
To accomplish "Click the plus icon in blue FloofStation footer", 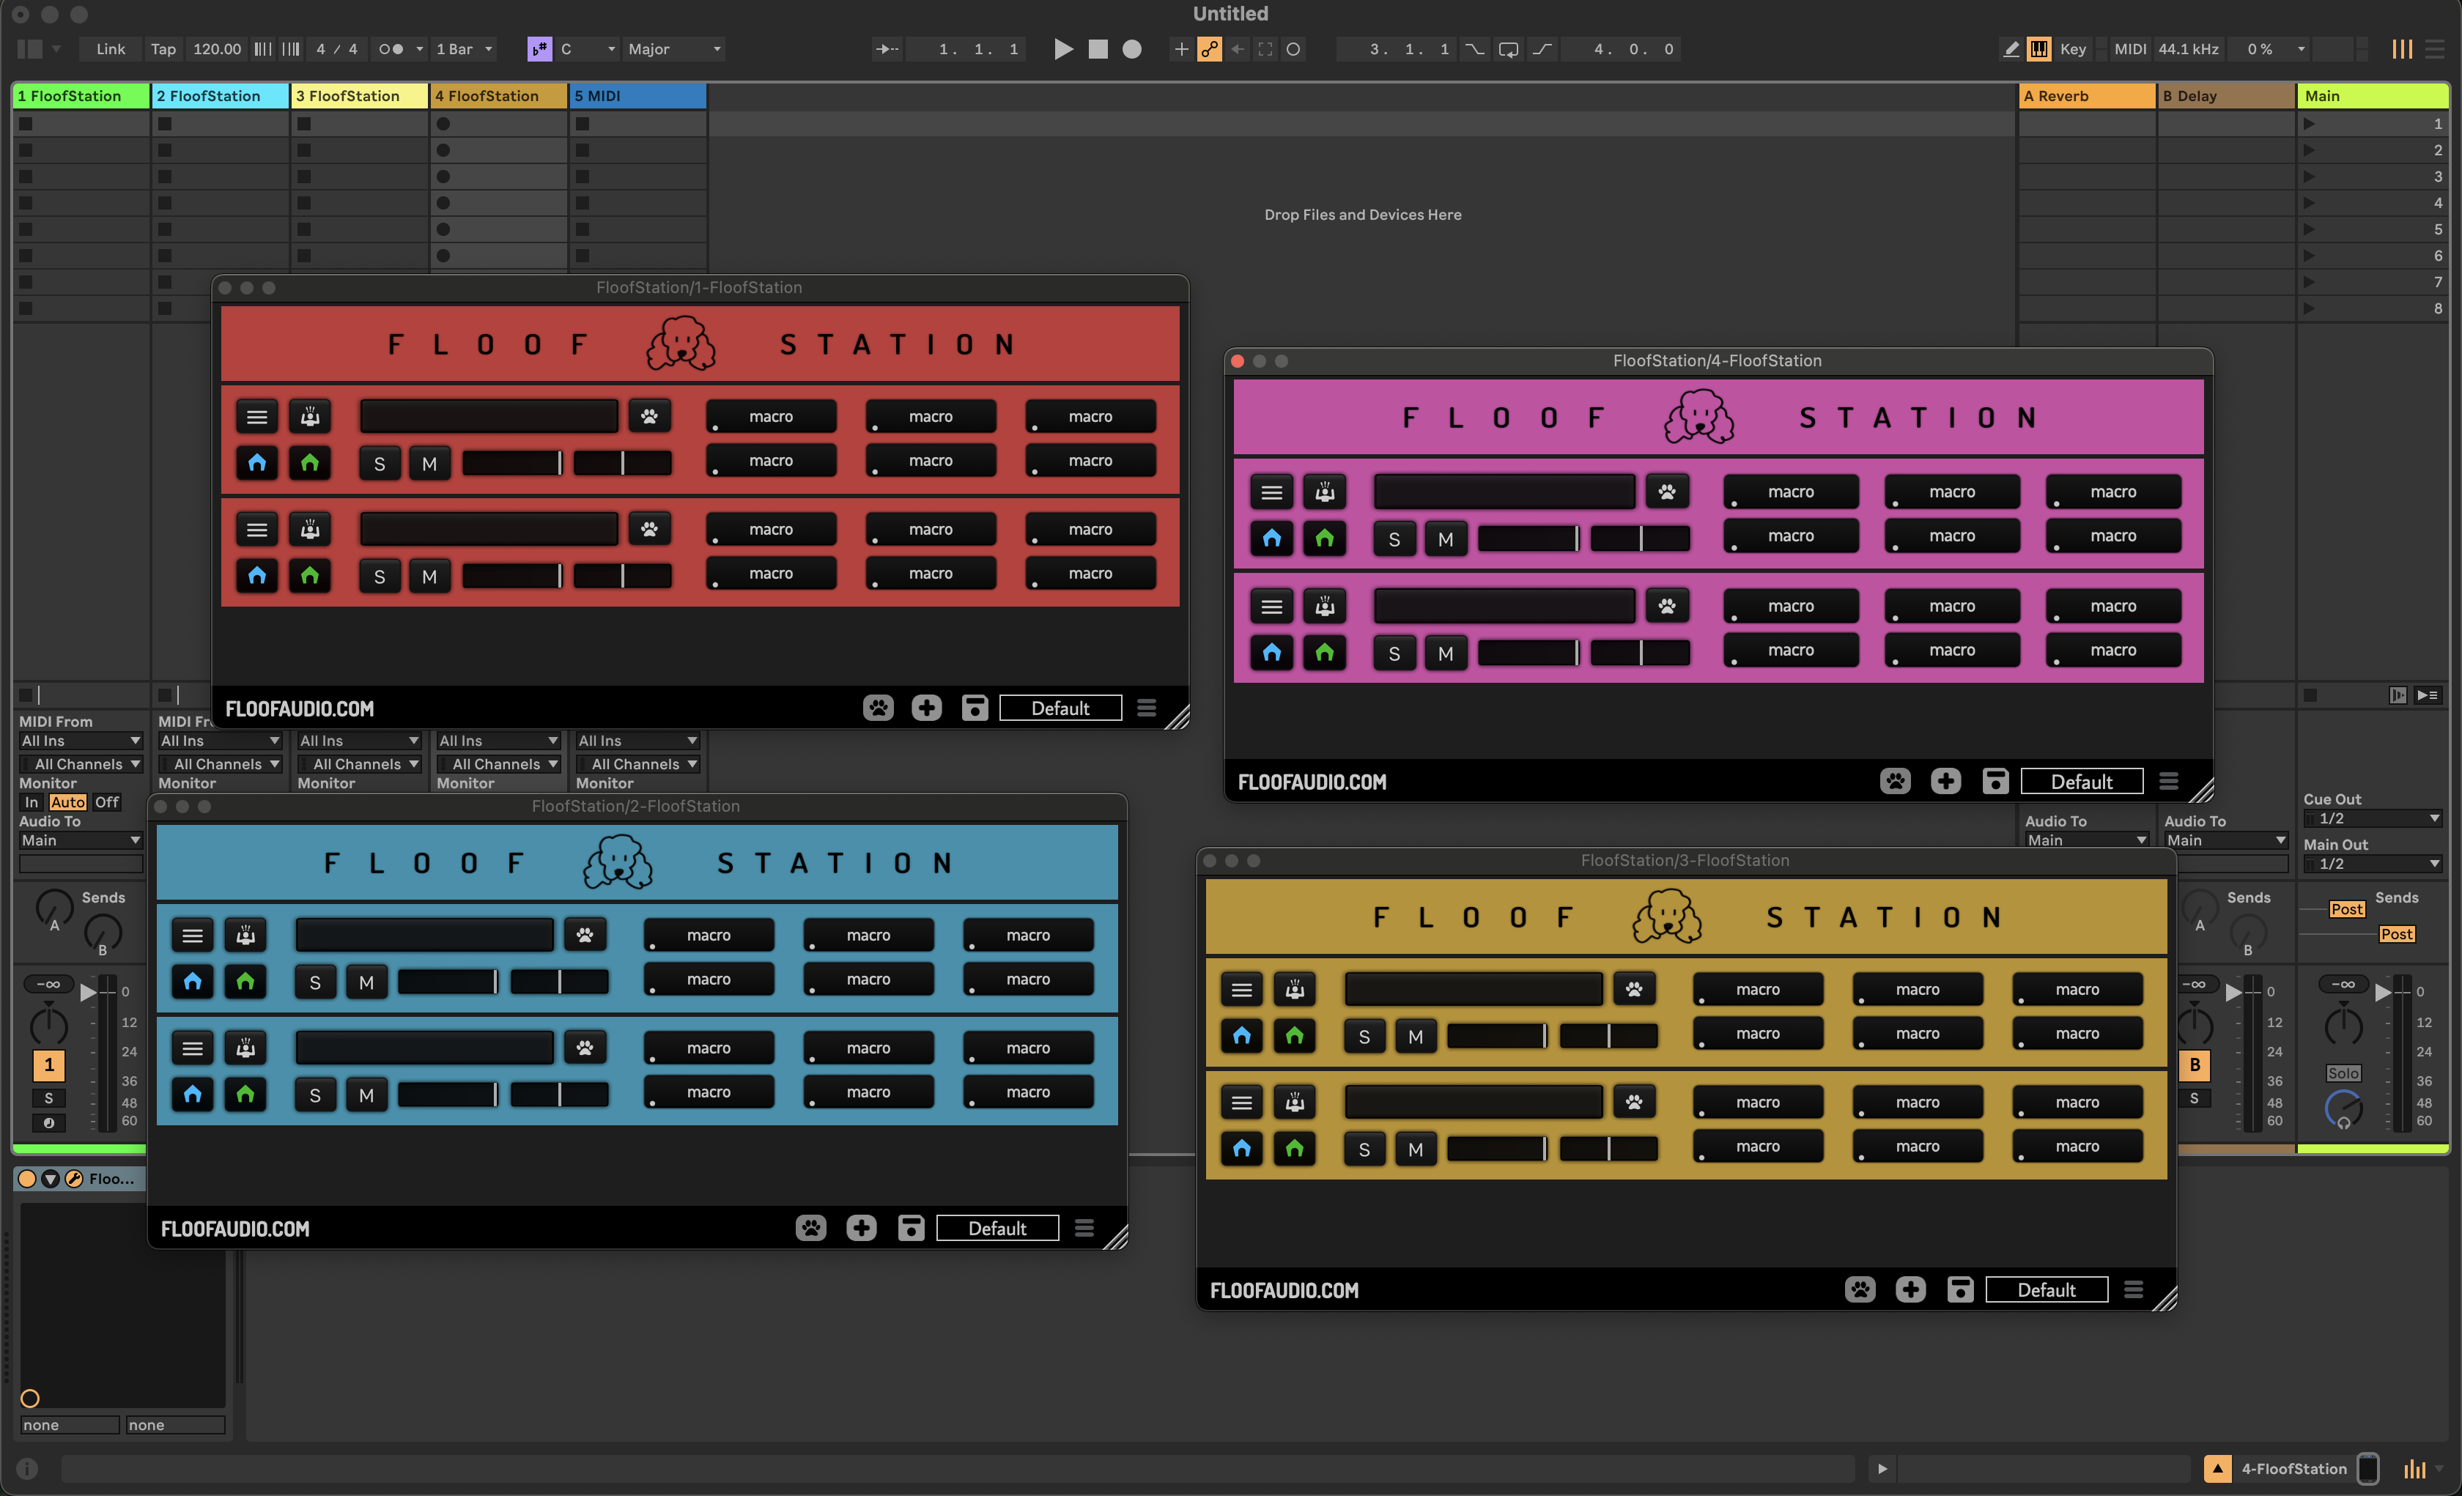I will click(x=861, y=1228).
